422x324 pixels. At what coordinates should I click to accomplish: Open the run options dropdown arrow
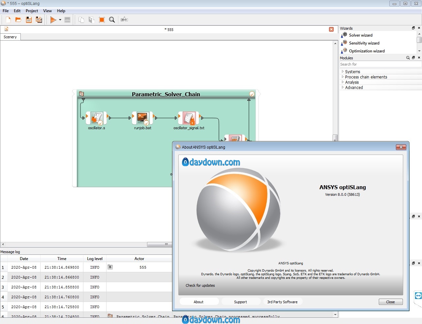pos(60,20)
